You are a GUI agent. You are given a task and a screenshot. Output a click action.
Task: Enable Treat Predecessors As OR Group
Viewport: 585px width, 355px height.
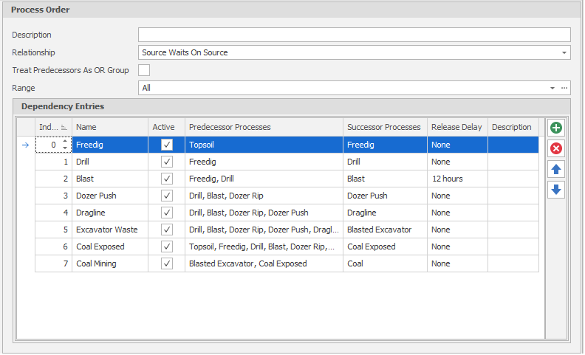(x=144, y=70)
